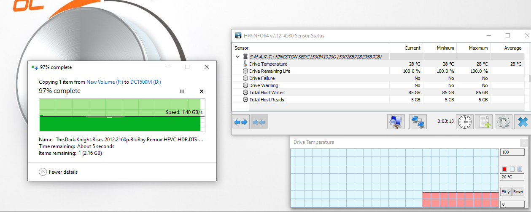Viewport: 531px width, 212px height.
Task: Select the Drive Temperature sensor row label
Action: coord(268,64)
